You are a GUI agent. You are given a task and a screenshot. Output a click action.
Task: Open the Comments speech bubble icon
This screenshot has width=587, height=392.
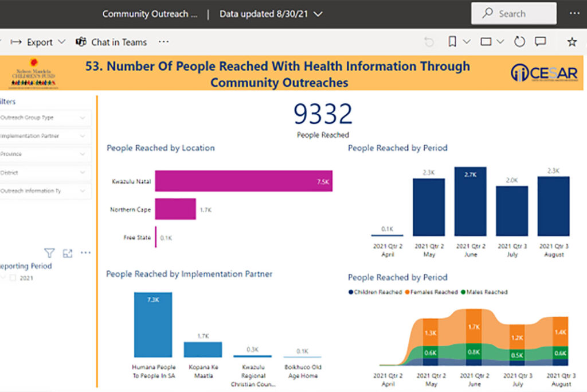pyautogui.click(x=540, y=42)
